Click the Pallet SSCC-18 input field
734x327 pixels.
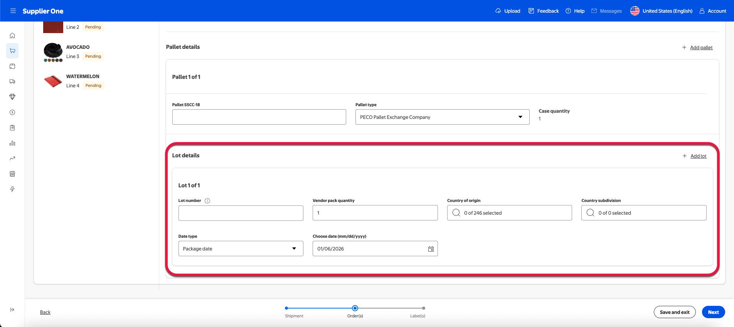point(259,117)
